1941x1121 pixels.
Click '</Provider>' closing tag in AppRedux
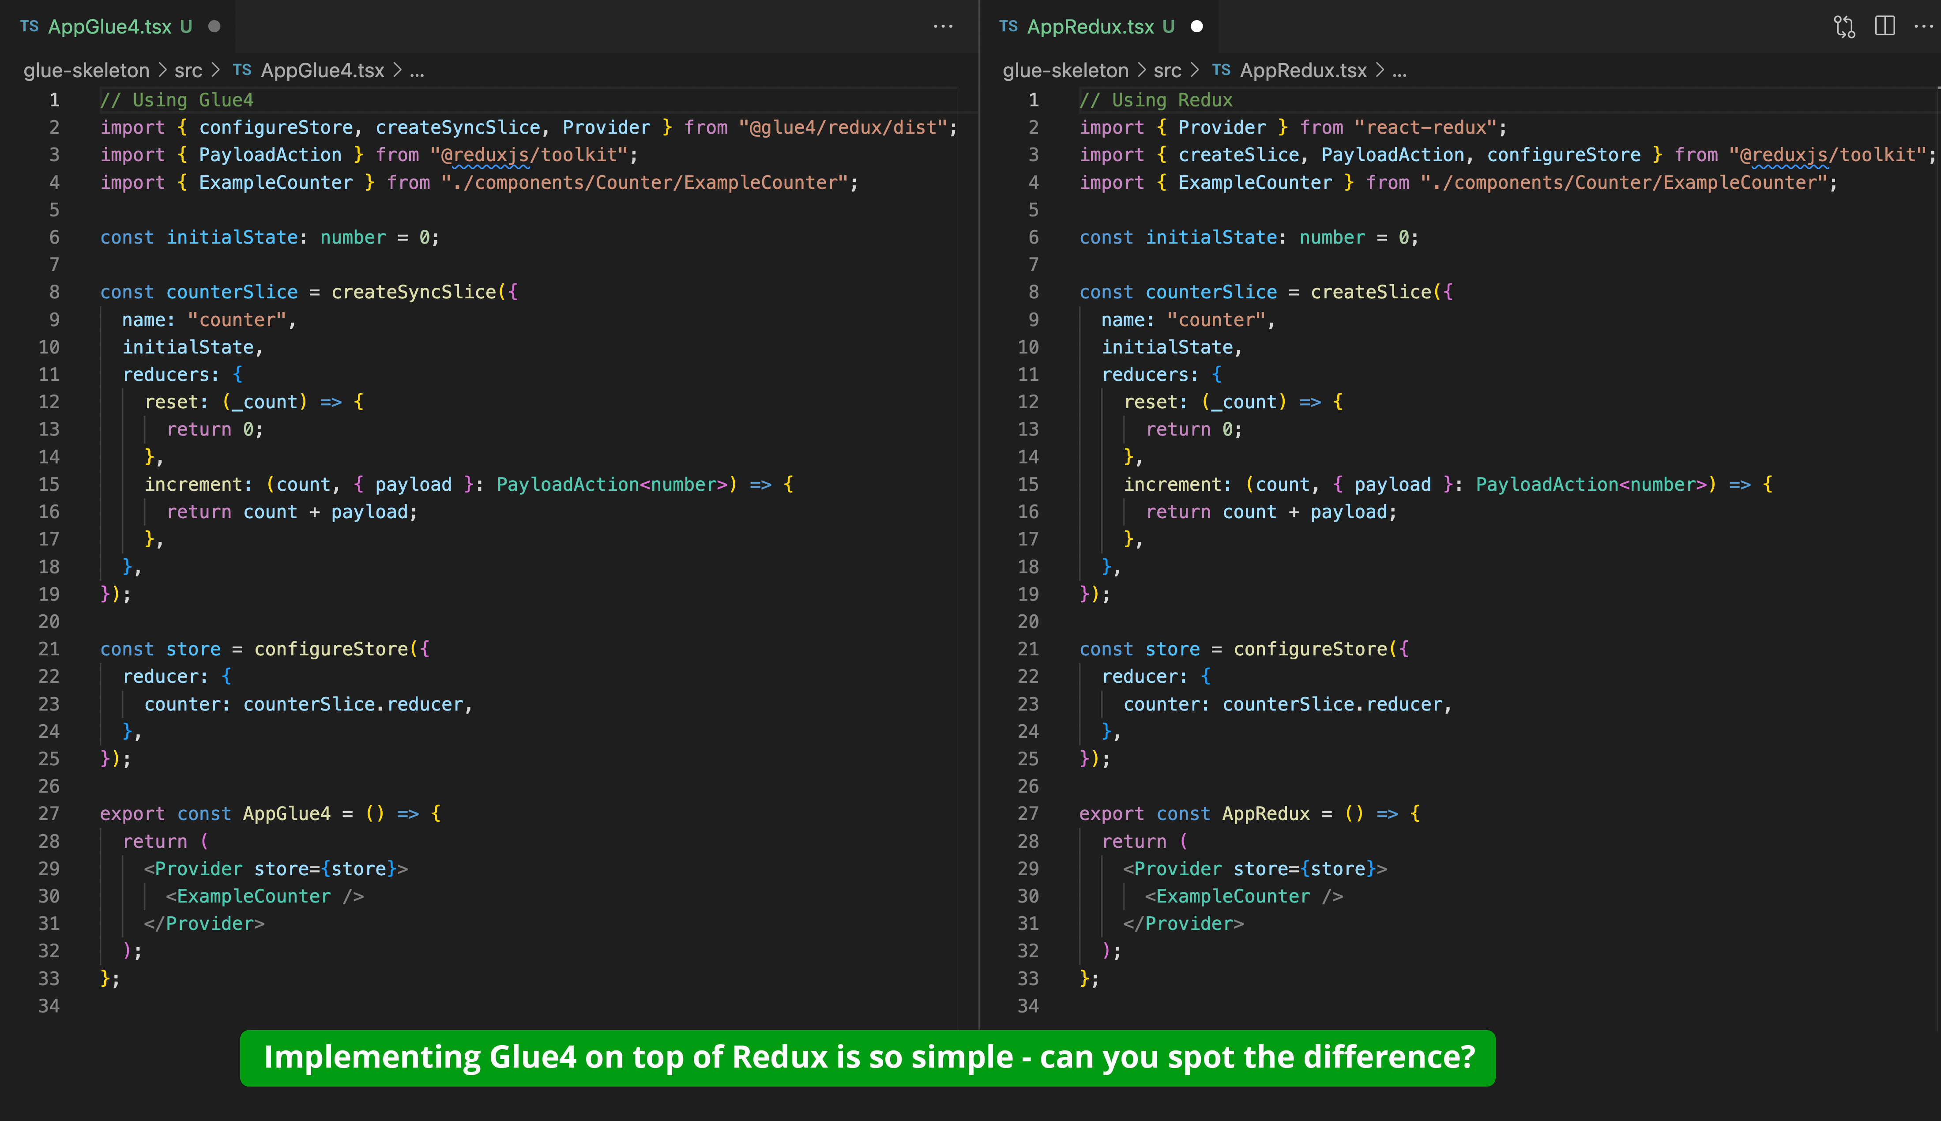pos(1183,923)
